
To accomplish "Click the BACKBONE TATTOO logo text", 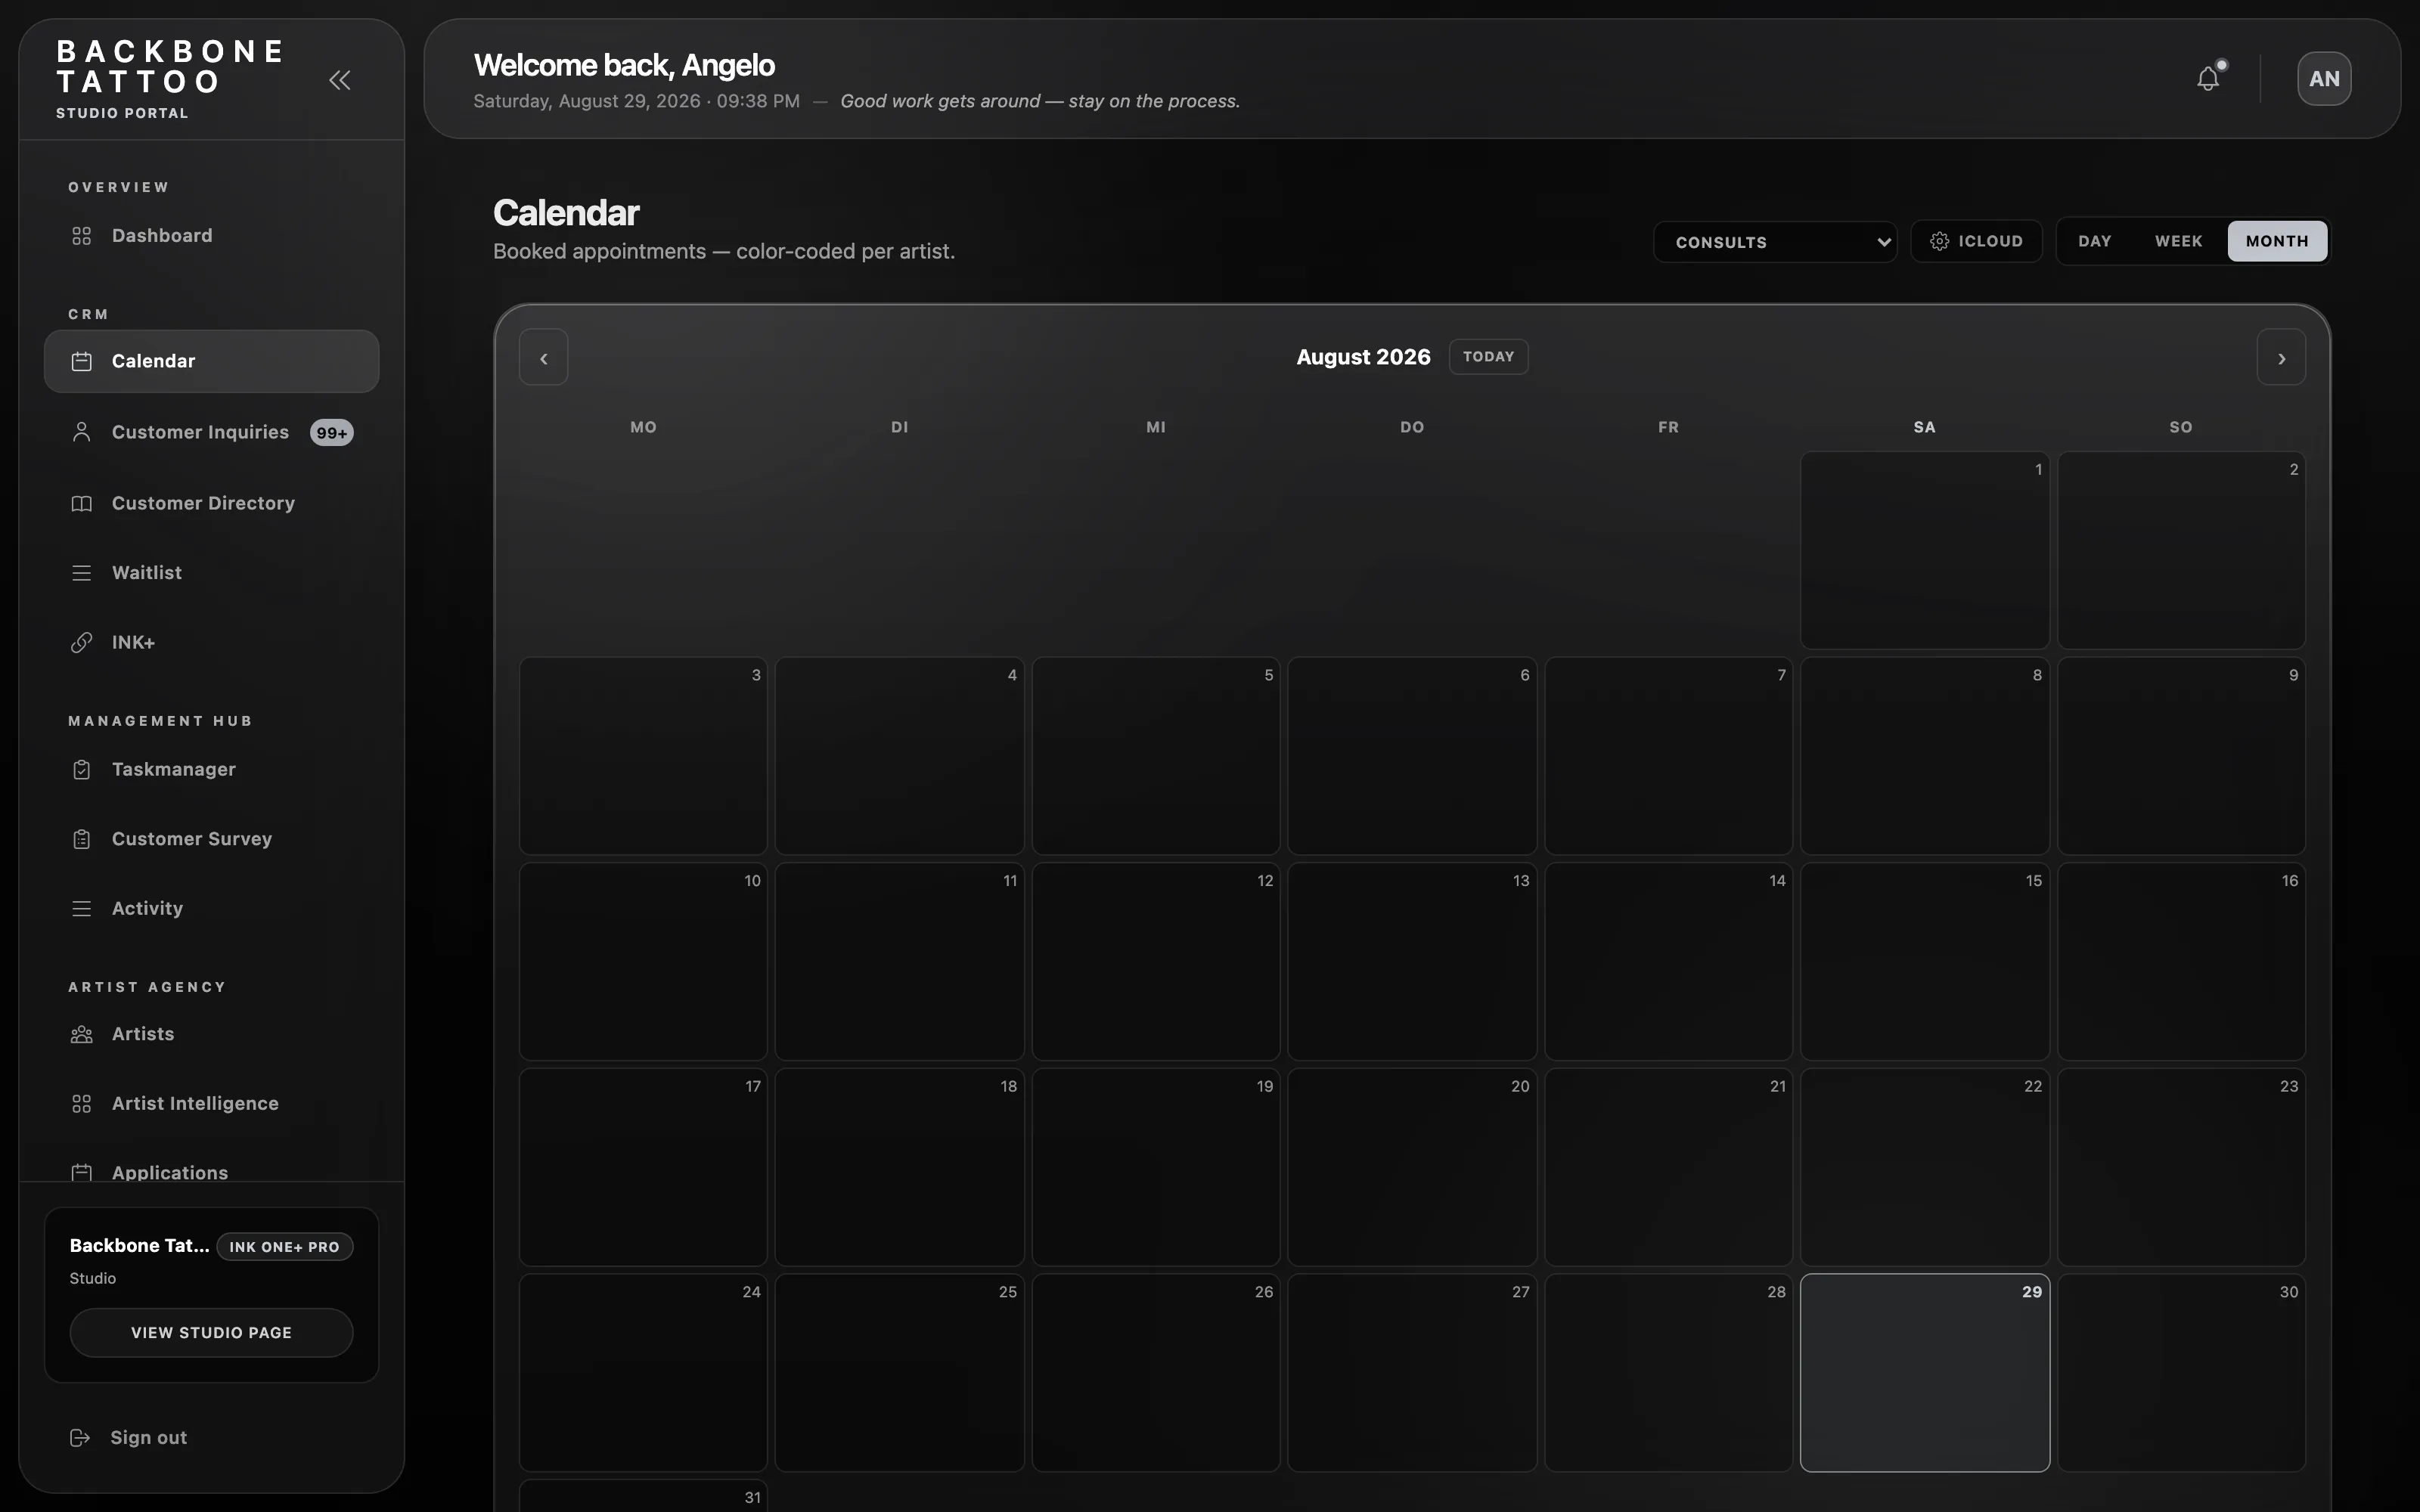I will click(170, 66).
